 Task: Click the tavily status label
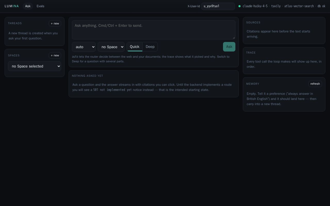tap(276, 6)
